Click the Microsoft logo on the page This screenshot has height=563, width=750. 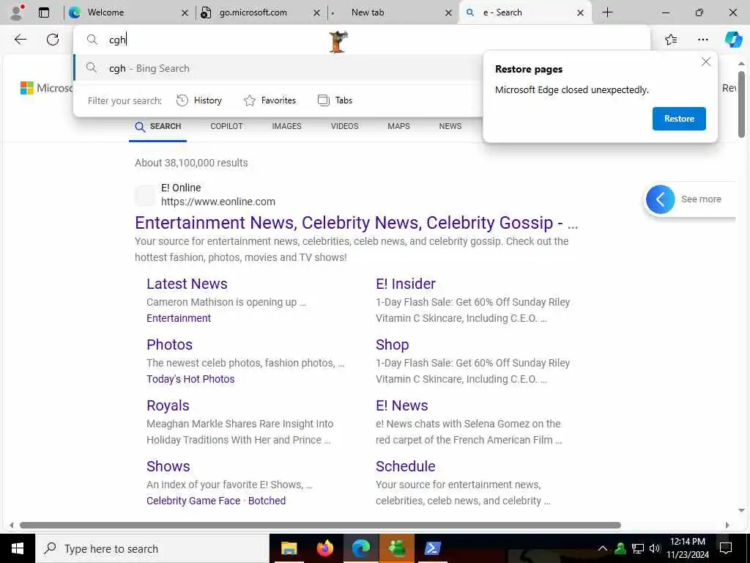tap(46, 88)
